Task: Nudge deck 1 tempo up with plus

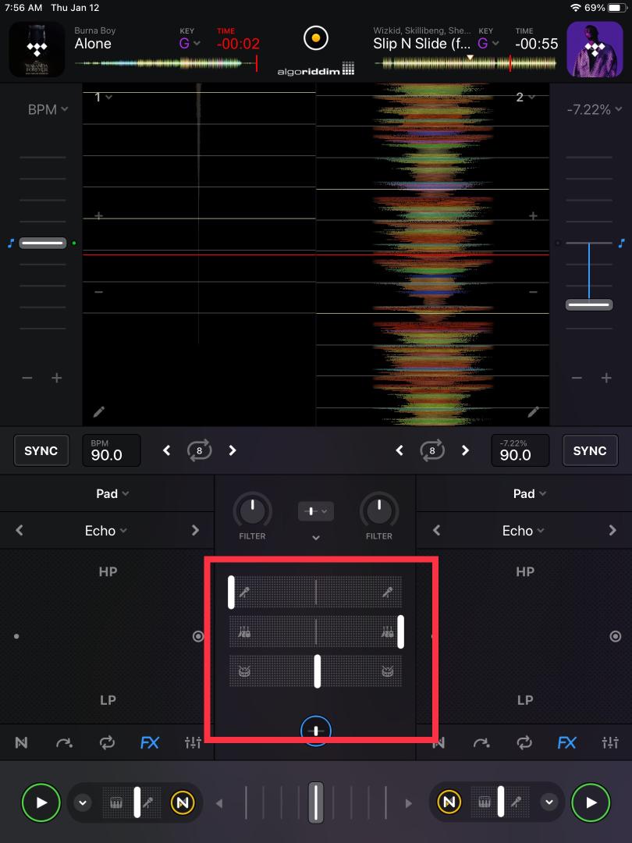Action: 56,378
